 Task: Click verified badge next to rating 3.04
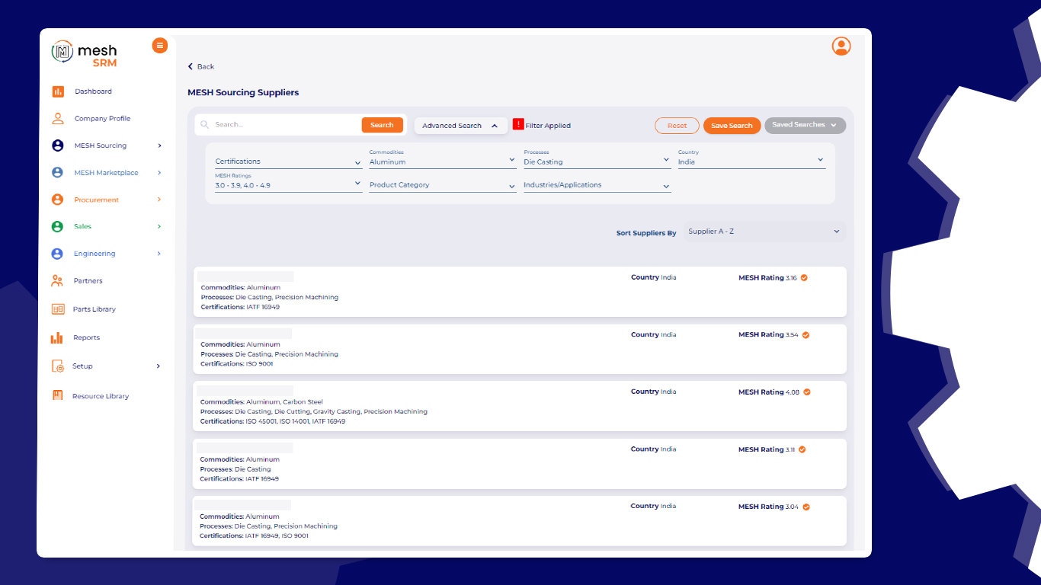(806, 507)
